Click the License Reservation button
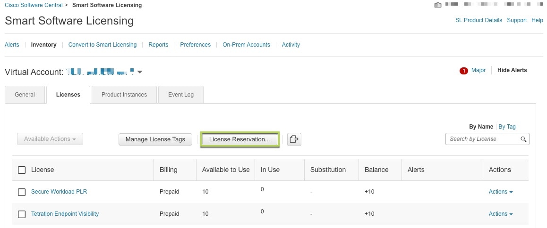Viewport: 547px width, 228px height. point(239,139)
